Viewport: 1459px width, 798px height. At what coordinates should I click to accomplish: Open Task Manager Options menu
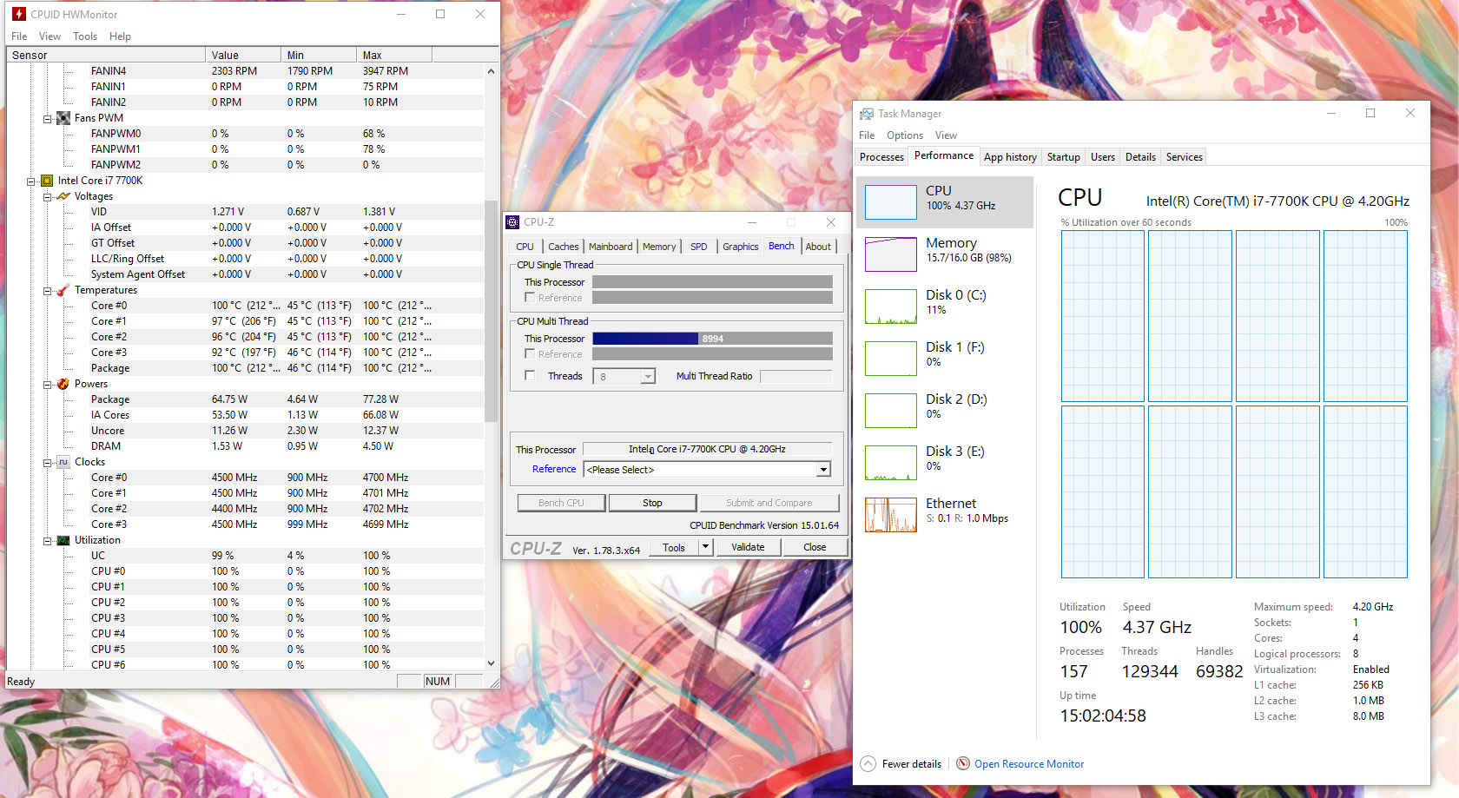tap(905, 135)
